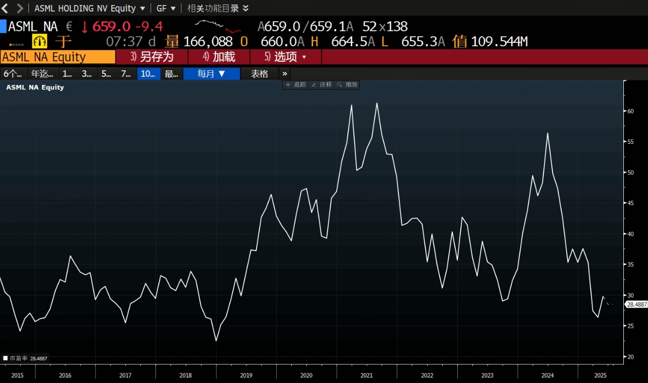648x383 pixels.
Task: Select the 1-year range tab
Action: (x=67, y=74)
